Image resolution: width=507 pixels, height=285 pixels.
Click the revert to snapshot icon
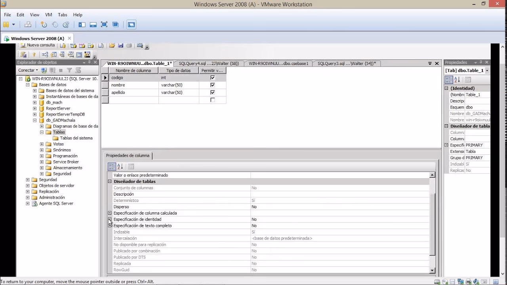pos(55,25)
